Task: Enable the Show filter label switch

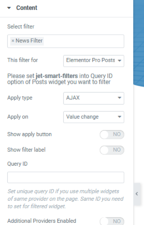Action: (112, 150)
